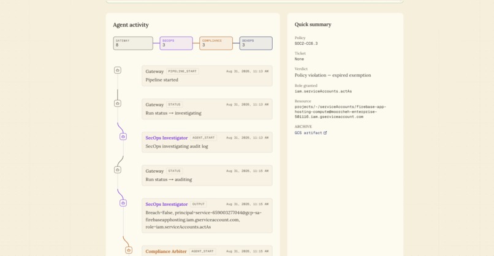Select the DevOps 3 pipeline stage box
Viewport: 494px width, 256px height.
click(x=256, y=43)
